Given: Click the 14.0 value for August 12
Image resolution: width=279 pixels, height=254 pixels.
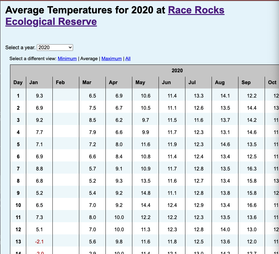Looking at the screenshot, I should [x=225, y=229].
